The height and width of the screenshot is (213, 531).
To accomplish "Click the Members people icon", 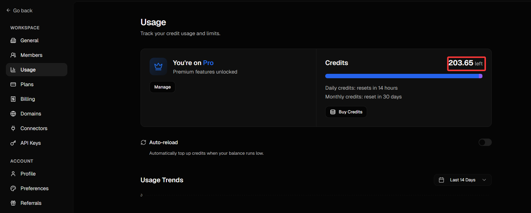I will coord(13,55).
